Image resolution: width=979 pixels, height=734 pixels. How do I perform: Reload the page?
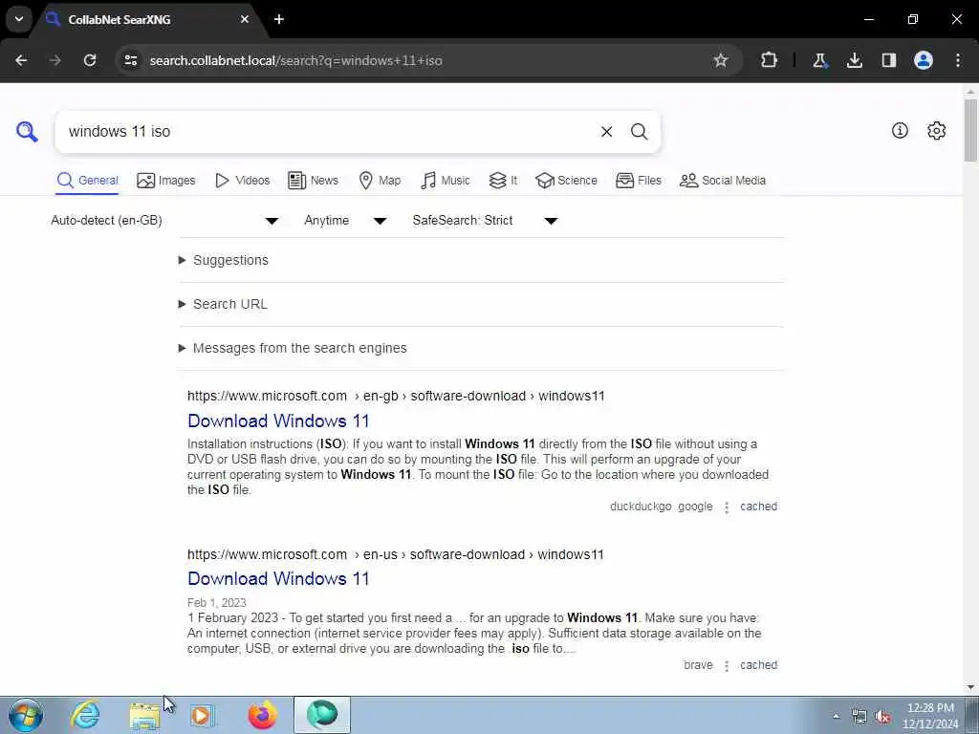[90, 60]
